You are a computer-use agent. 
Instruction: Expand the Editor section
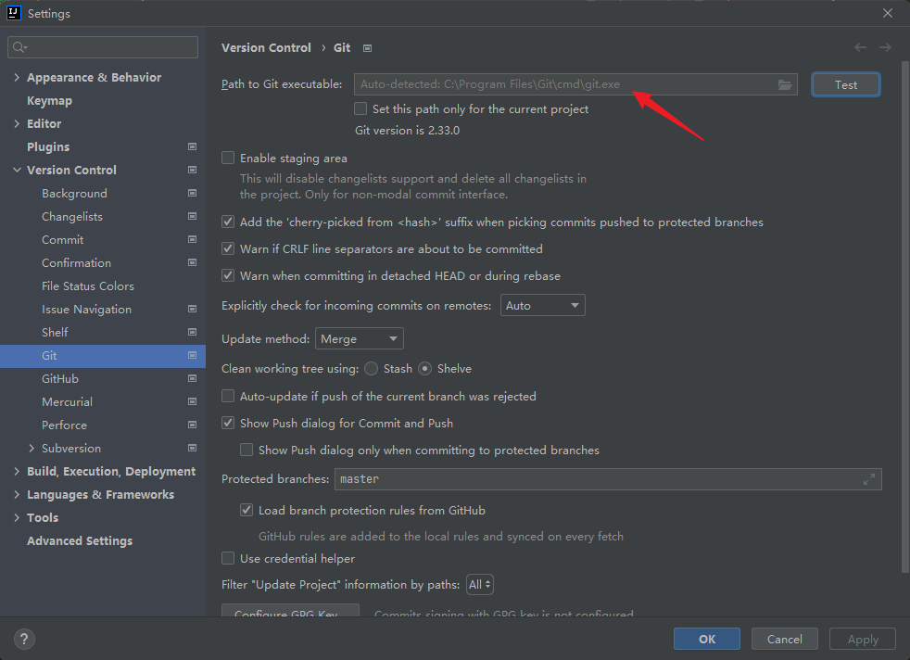click(17, 123)
